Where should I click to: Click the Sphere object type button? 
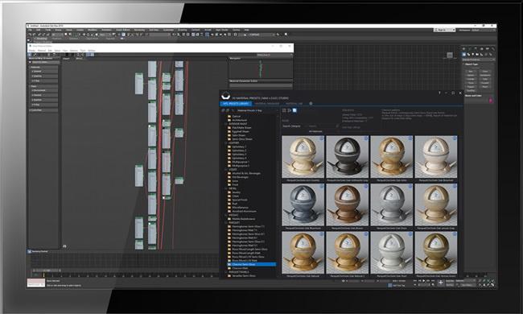471,76
